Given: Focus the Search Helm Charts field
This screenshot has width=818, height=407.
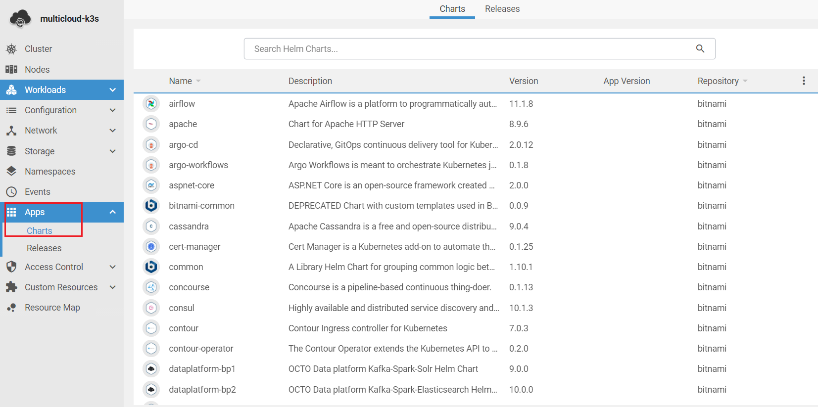Looking at the screenshot, I should click(x=480, y=48).
